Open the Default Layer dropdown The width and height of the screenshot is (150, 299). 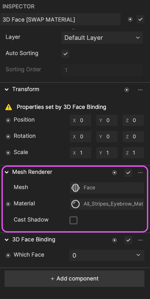102,38
